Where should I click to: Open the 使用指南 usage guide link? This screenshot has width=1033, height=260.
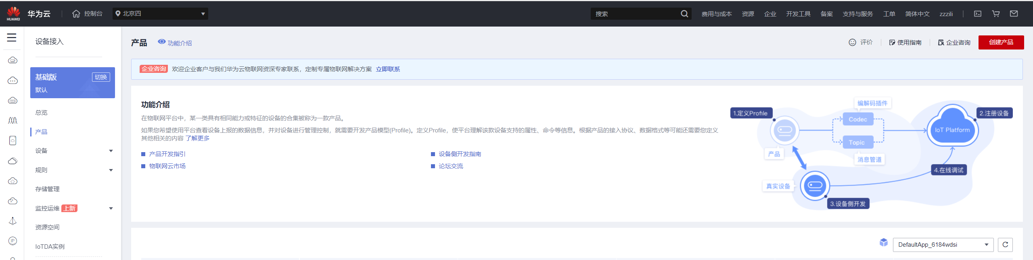pos(905,42)
